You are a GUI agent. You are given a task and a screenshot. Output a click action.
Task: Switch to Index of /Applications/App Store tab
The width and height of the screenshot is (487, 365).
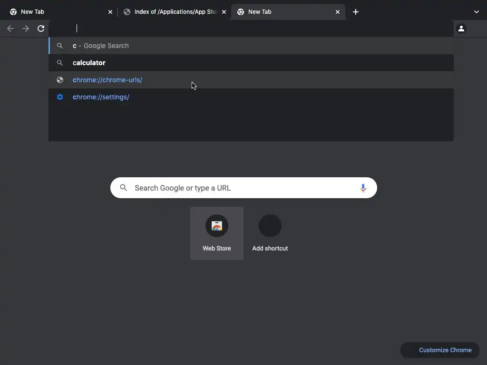coord(174,12)
